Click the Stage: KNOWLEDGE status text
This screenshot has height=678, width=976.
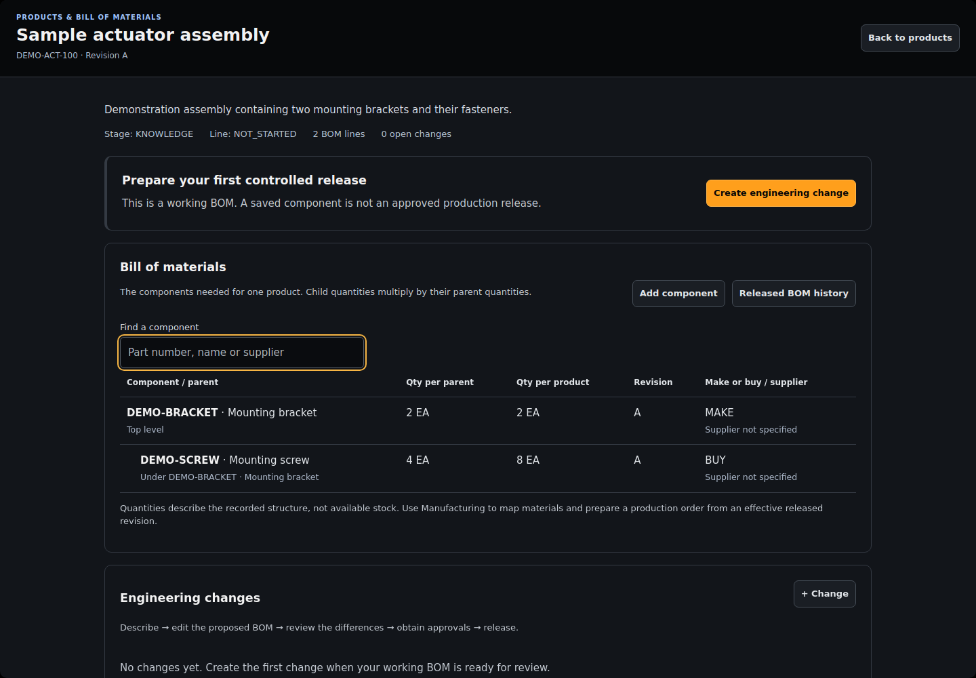coord(148,134)
